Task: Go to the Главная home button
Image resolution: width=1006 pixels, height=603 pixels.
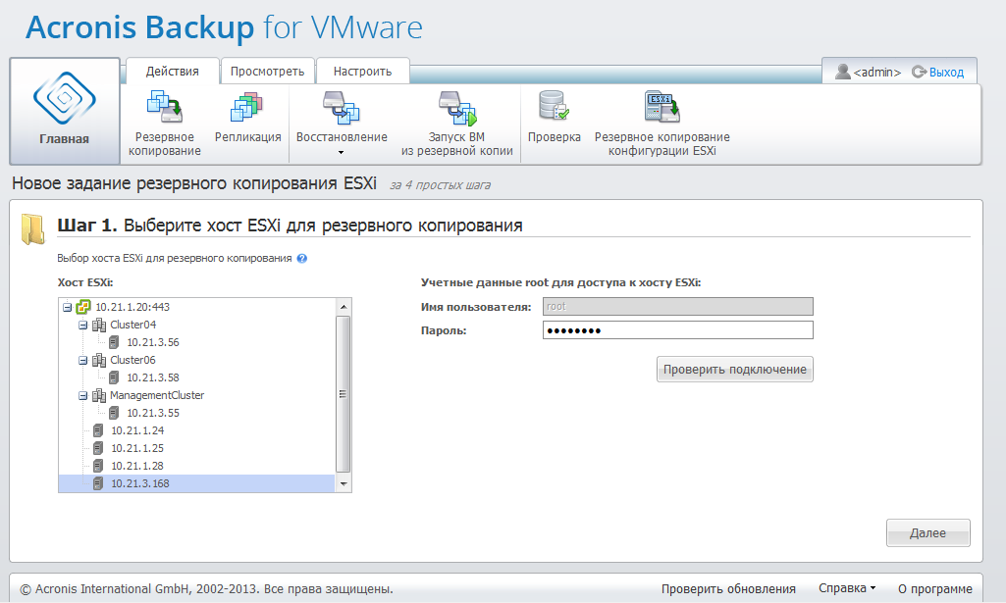Action: pyautogui.click(x=64, y=111)
